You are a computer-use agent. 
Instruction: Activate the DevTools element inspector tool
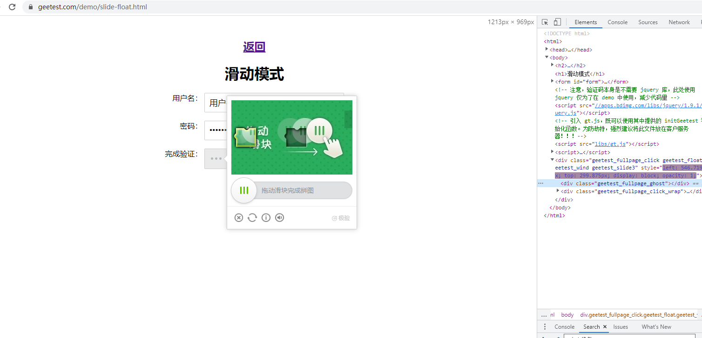click(545, 22)
